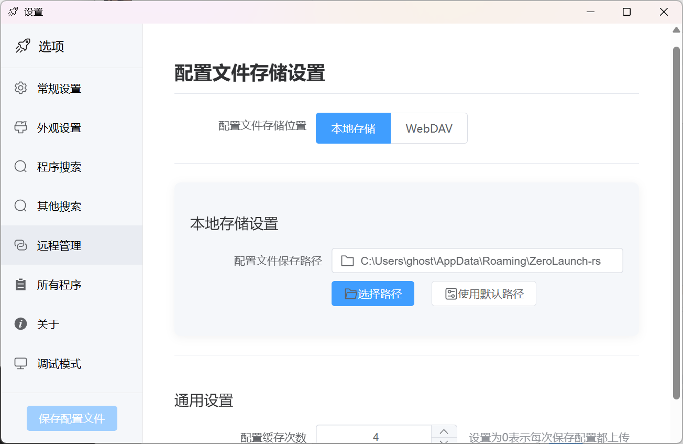Screen dimensions: 683x444
Task: Click the 保存配置文件 save button
Action: [72, 418]
